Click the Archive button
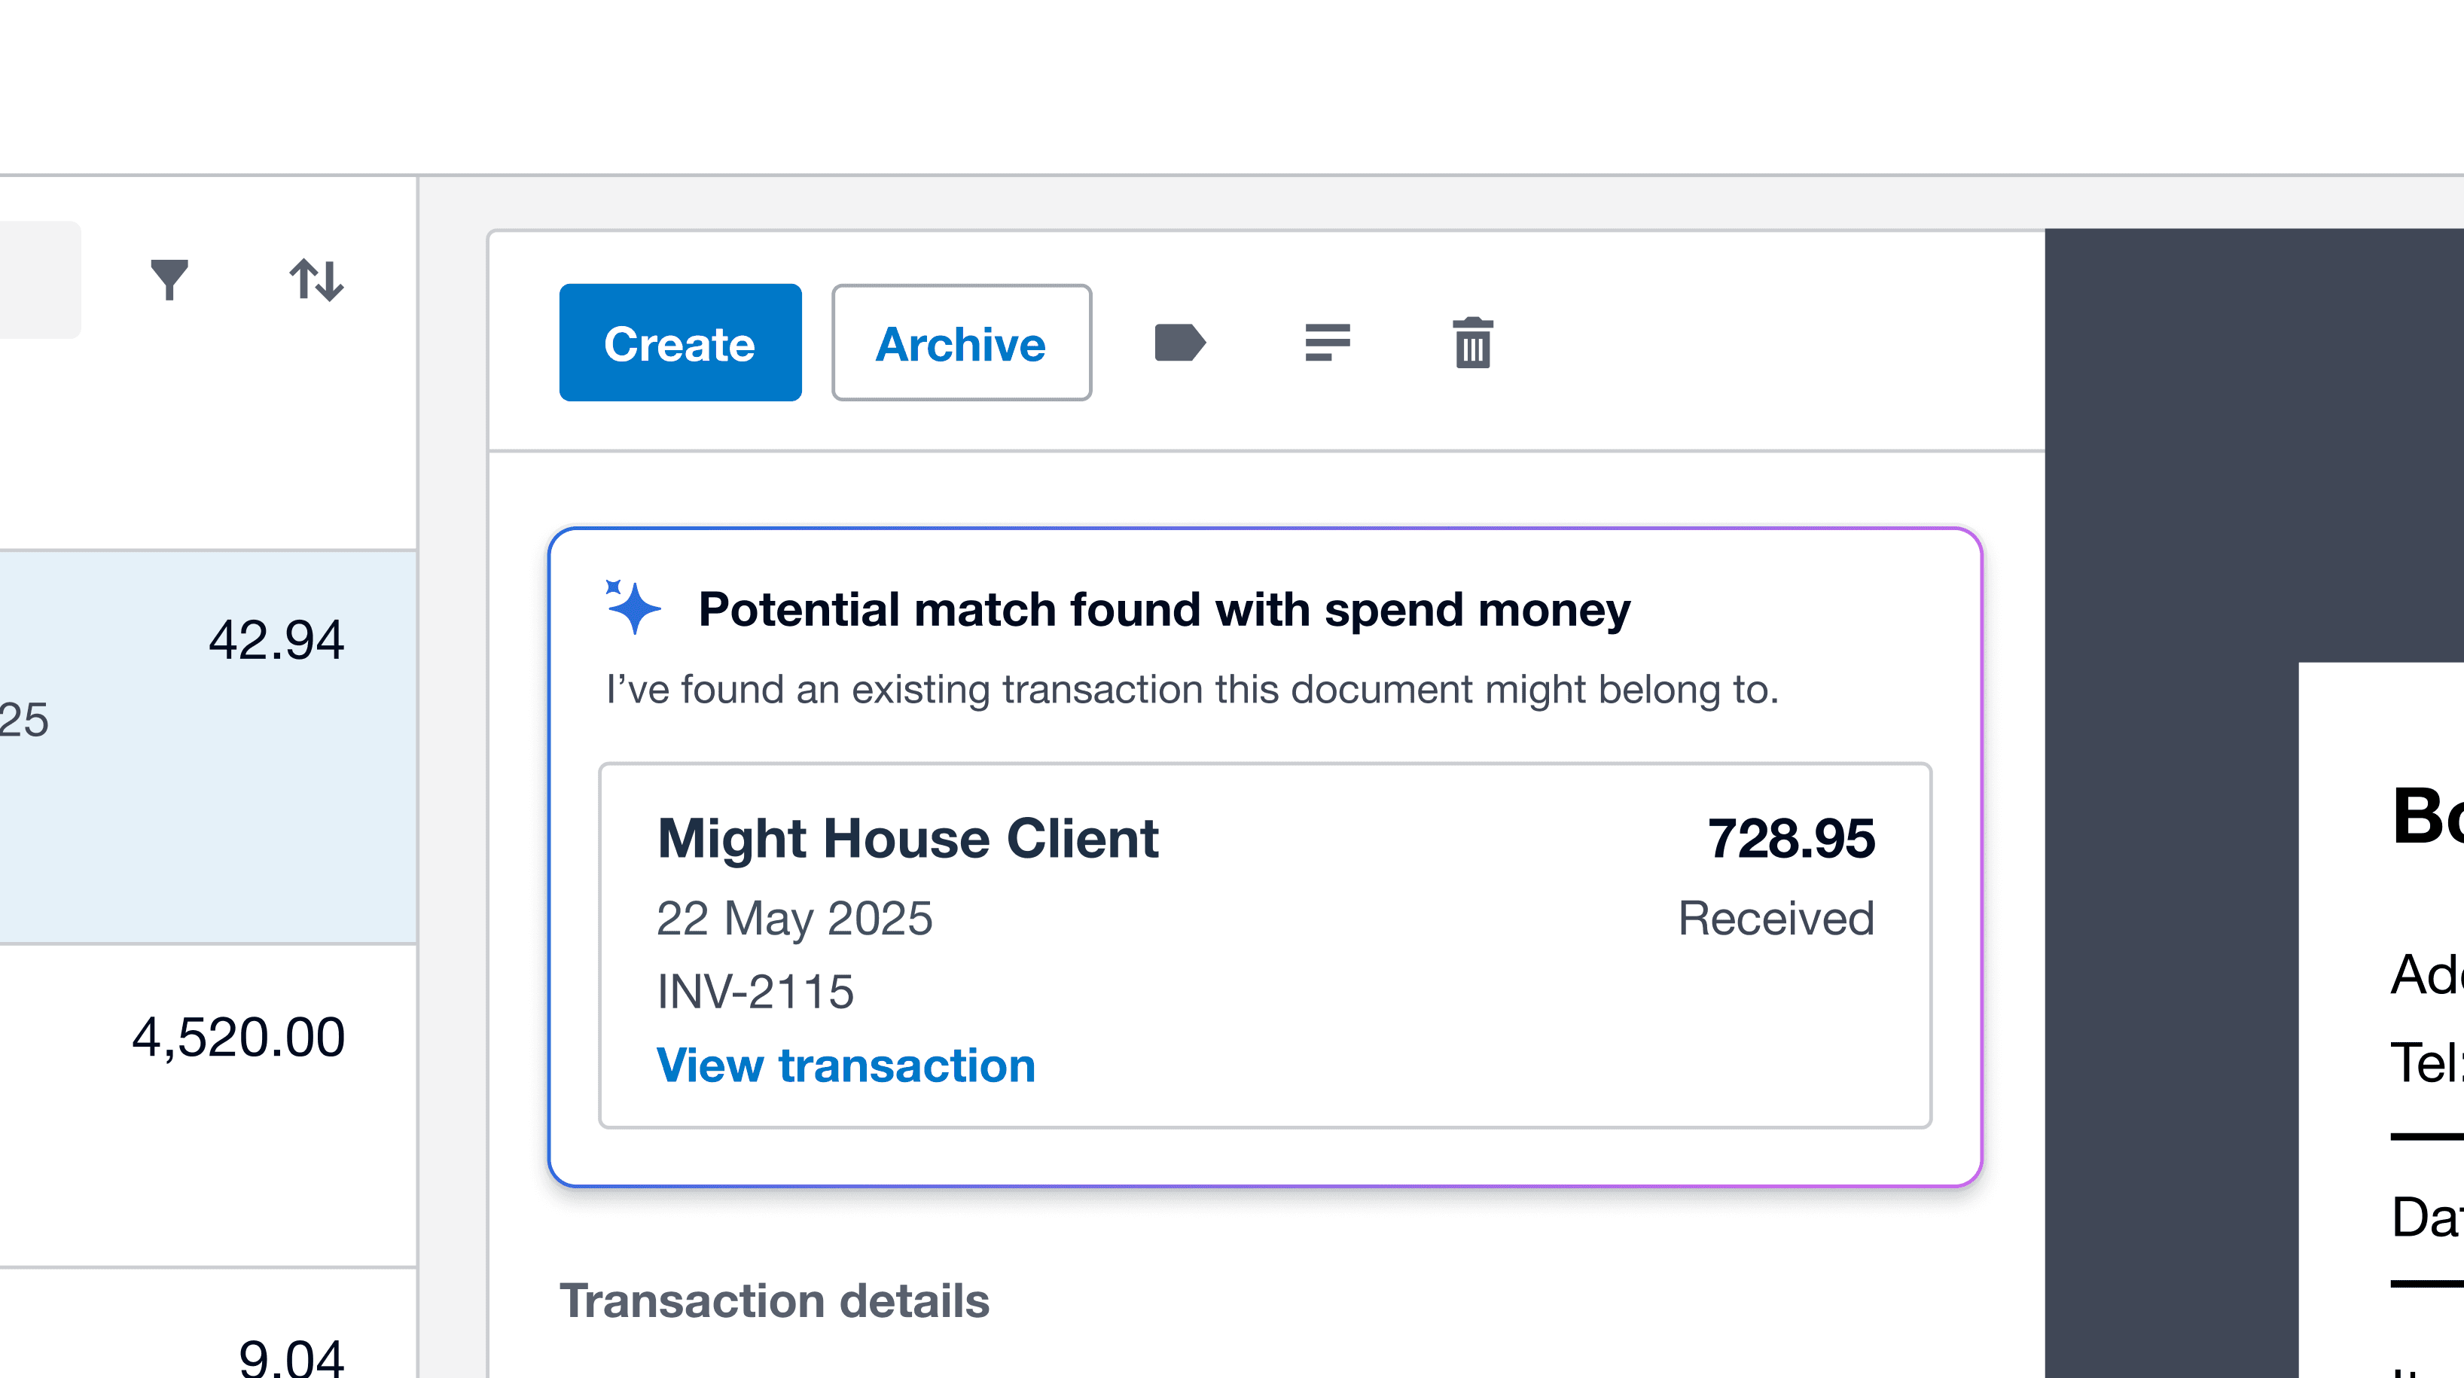This screenshot has width=2464, height=1378. tap(962, 343)
